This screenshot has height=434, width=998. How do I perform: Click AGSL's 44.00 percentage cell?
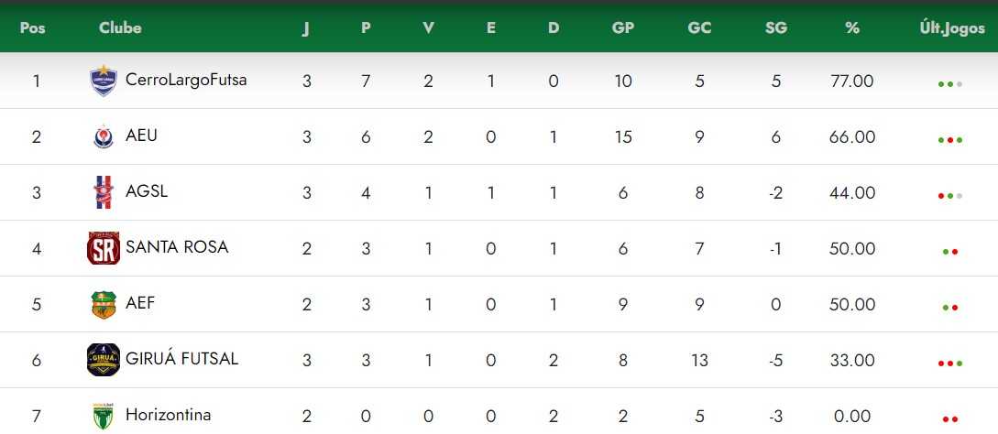pos(851,193)
